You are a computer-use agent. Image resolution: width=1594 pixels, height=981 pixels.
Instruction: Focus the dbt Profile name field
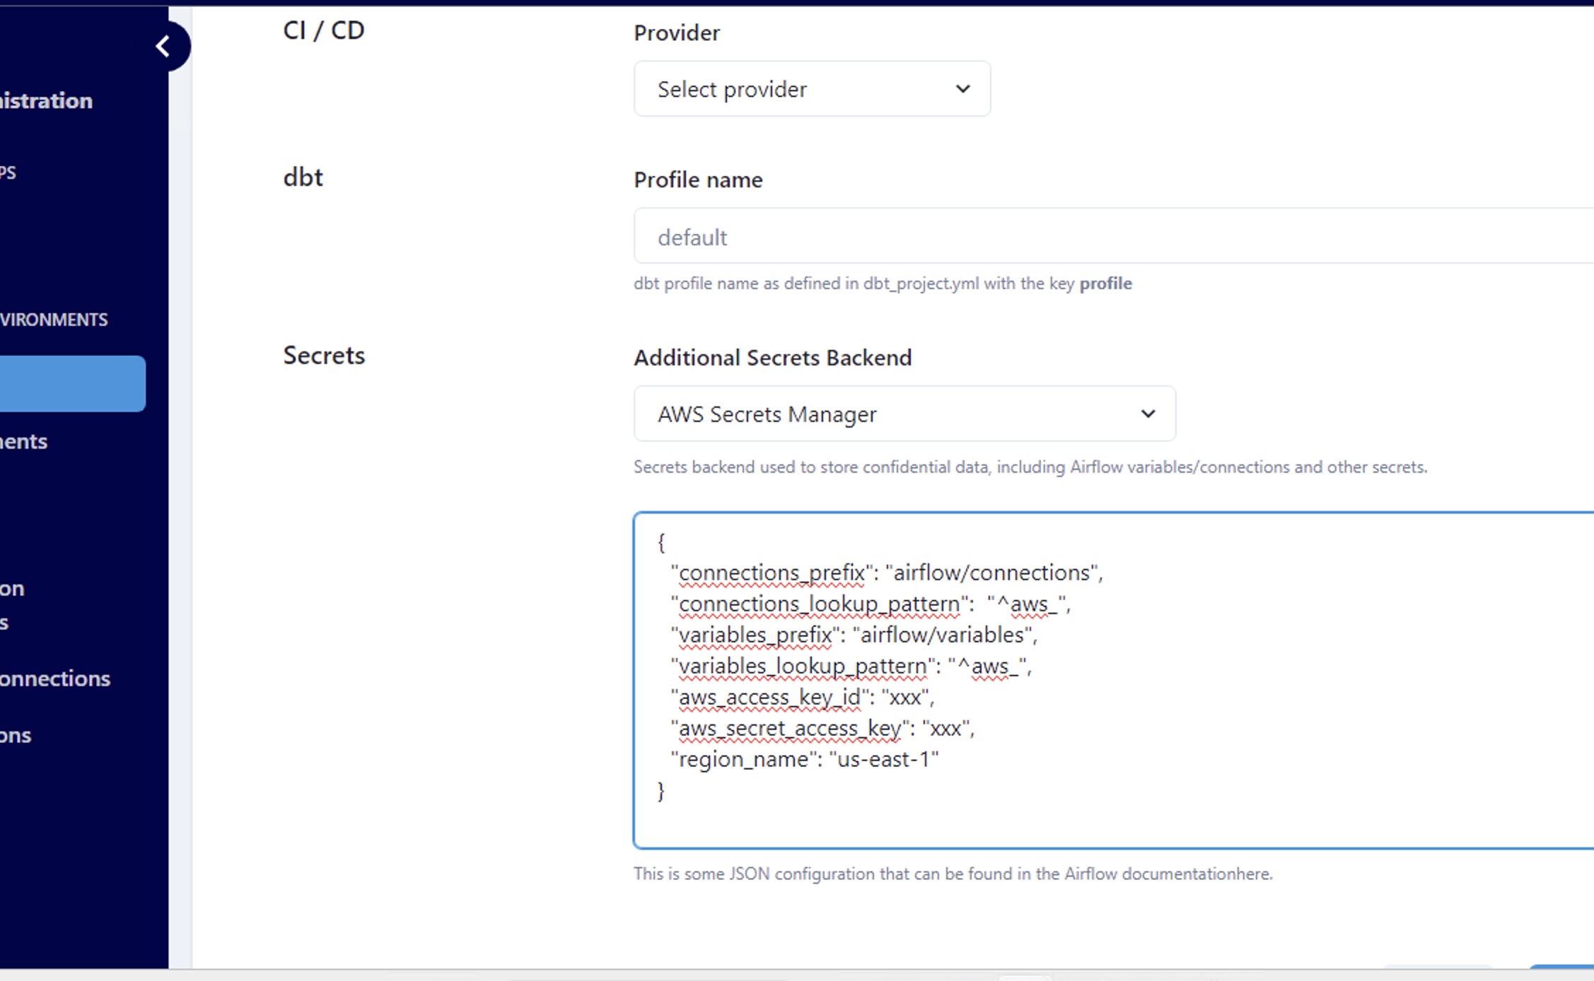(1114, 236)
